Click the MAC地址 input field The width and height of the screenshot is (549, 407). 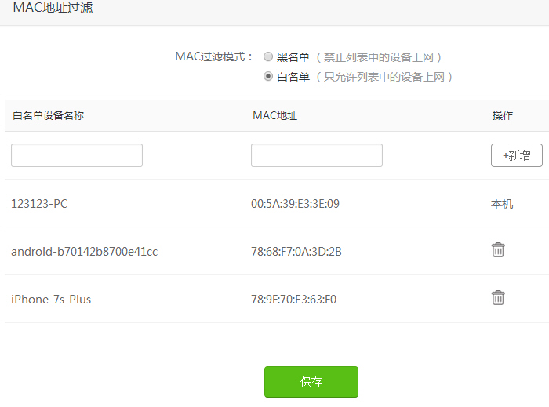click(x=317, y=155)
